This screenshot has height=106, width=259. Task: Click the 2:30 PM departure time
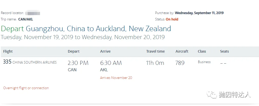(78, 63)
